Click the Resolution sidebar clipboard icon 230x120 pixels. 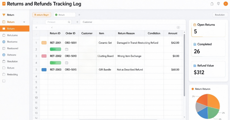[4, 61]
